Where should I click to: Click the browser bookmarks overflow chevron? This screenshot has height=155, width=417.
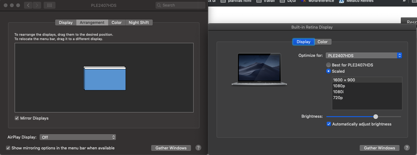(404, 1)
